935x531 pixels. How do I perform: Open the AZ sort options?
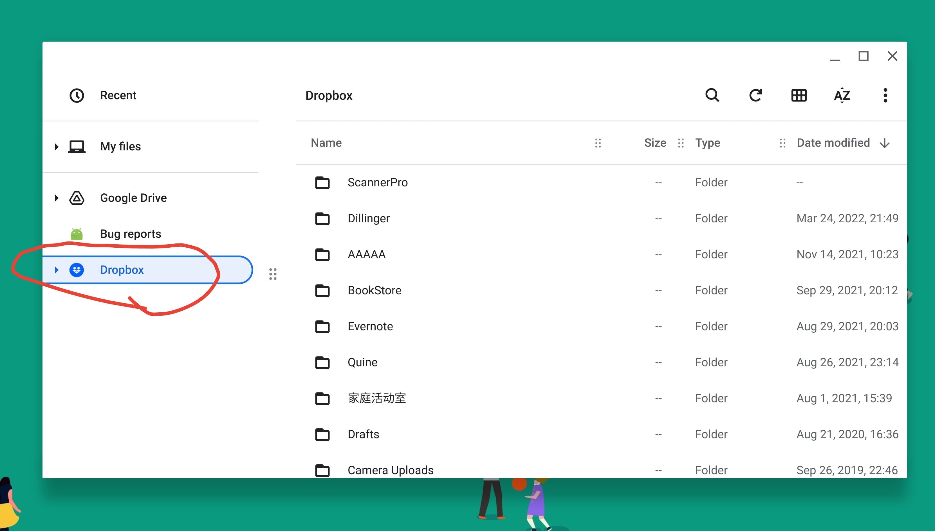[842, 96]
